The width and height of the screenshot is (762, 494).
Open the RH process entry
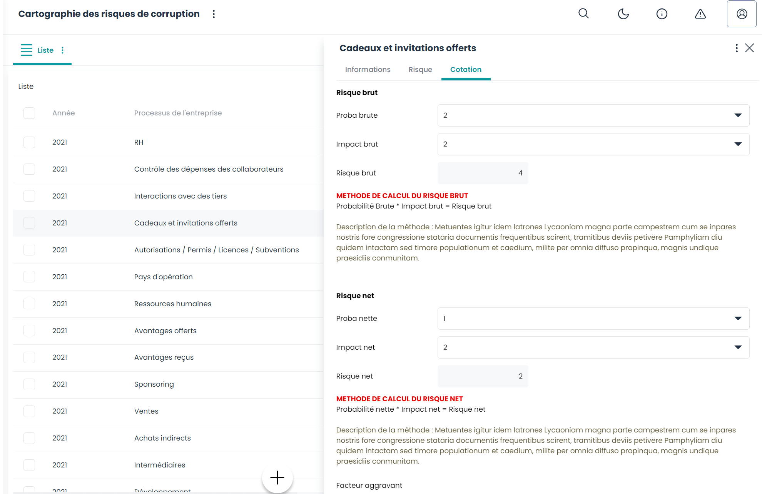point(139,142)
